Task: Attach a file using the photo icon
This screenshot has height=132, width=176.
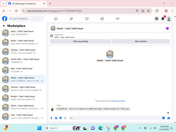Action: tap(56, 118)
